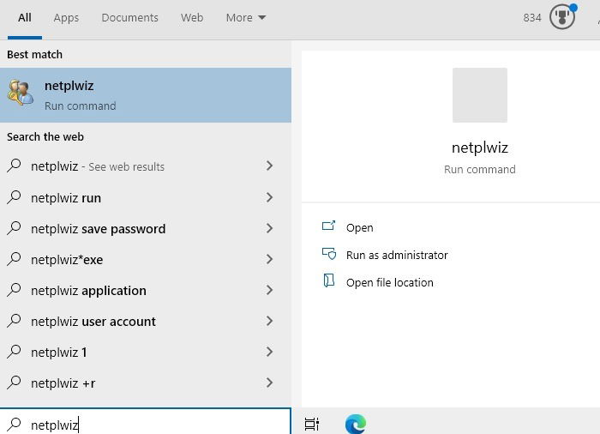Click the Open action icon
The height and width of the screenshot is (434, 600).
click(x=328, y=226)
